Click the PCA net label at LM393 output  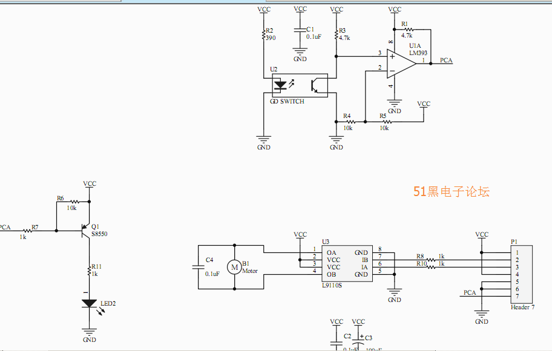446,60
